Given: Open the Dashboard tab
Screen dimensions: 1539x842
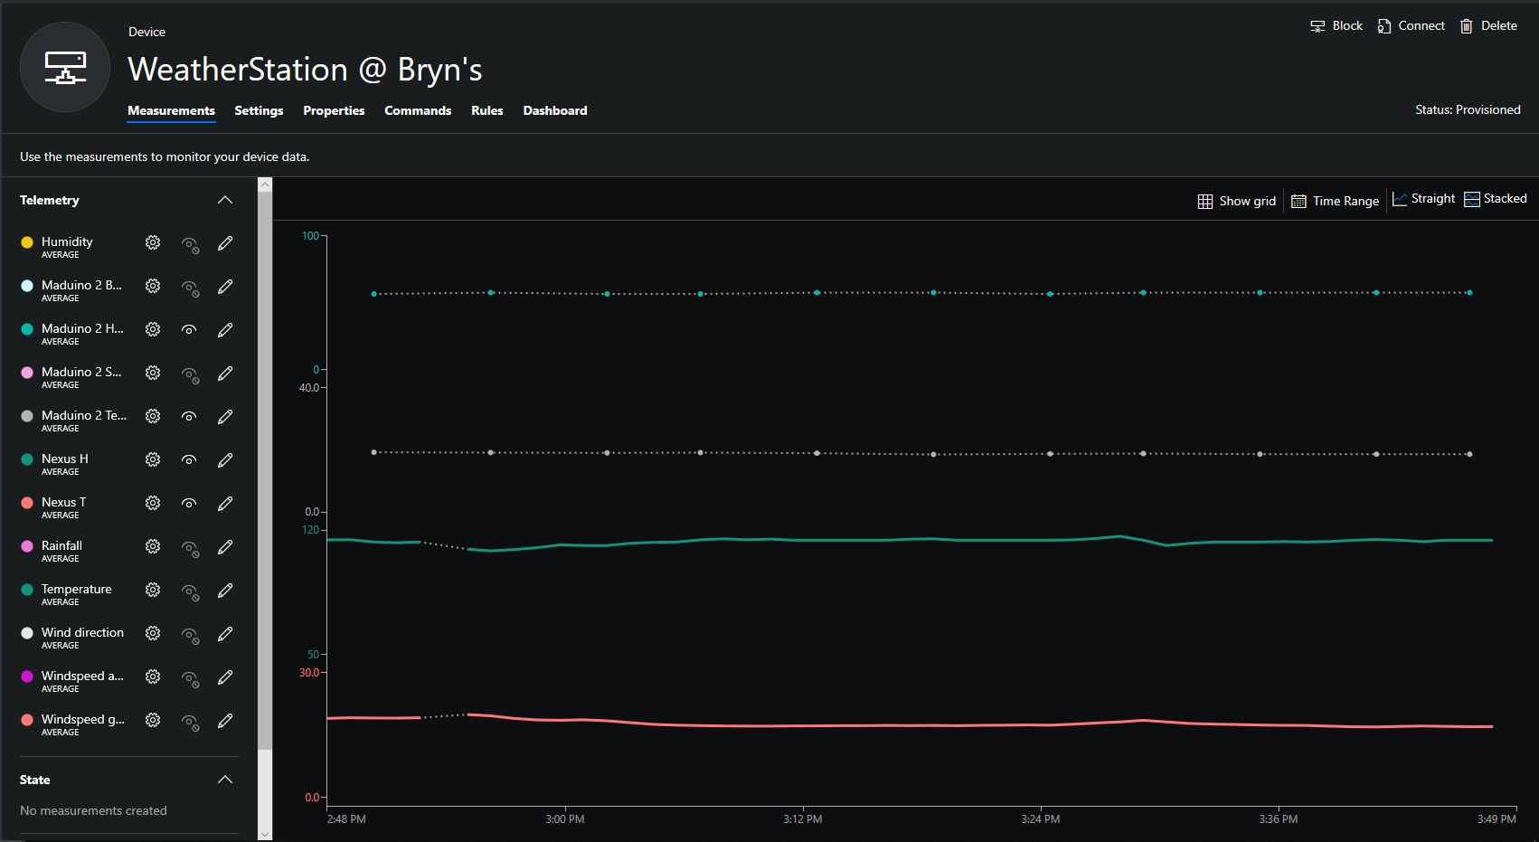Looking at the screenshot, I should pos(554,110).
